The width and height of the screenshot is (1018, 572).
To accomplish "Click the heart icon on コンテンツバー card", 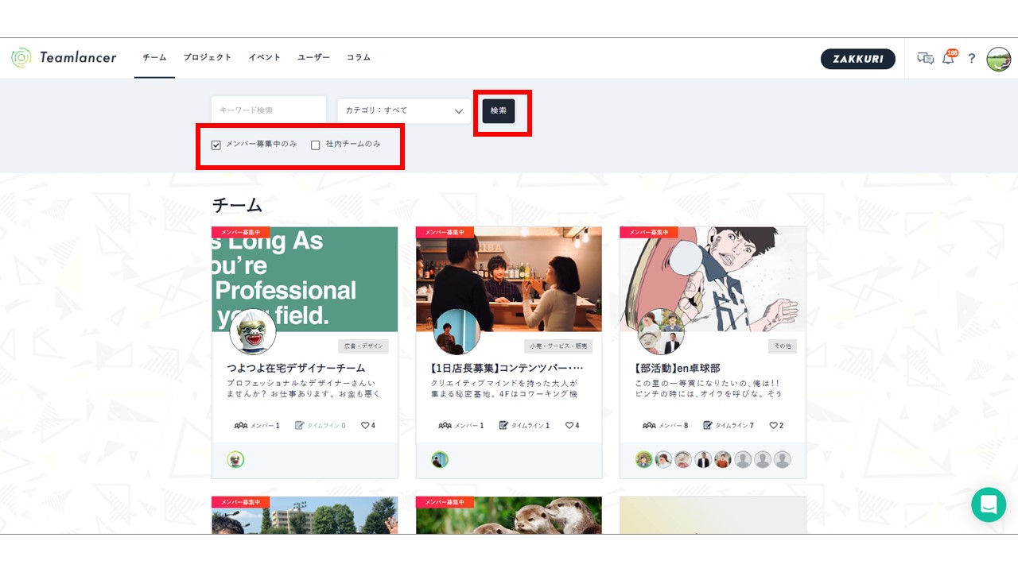I will pos(569,426).
